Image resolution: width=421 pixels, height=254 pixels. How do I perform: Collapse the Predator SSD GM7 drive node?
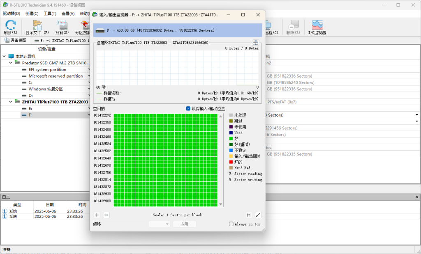(11, 63)
